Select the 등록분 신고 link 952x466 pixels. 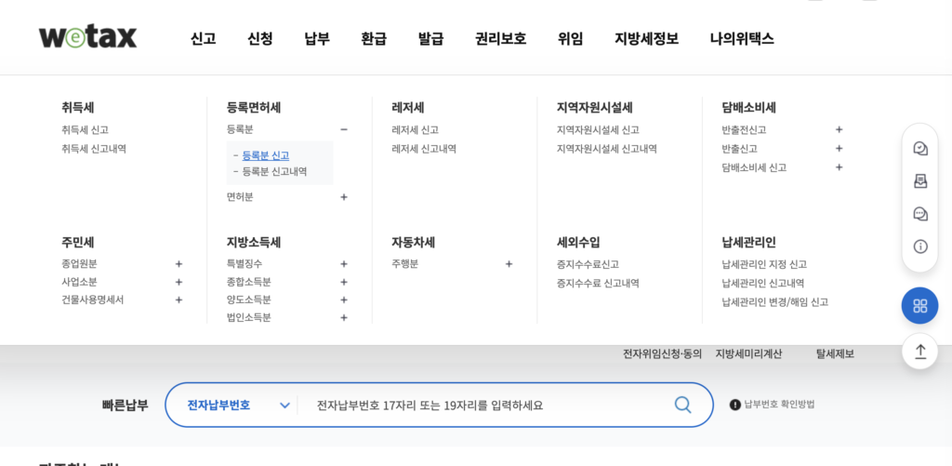pos(266,155)
